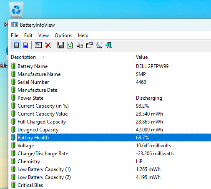Select the Voltage row label
Viewport: 211px width, 189px height.
26,146
